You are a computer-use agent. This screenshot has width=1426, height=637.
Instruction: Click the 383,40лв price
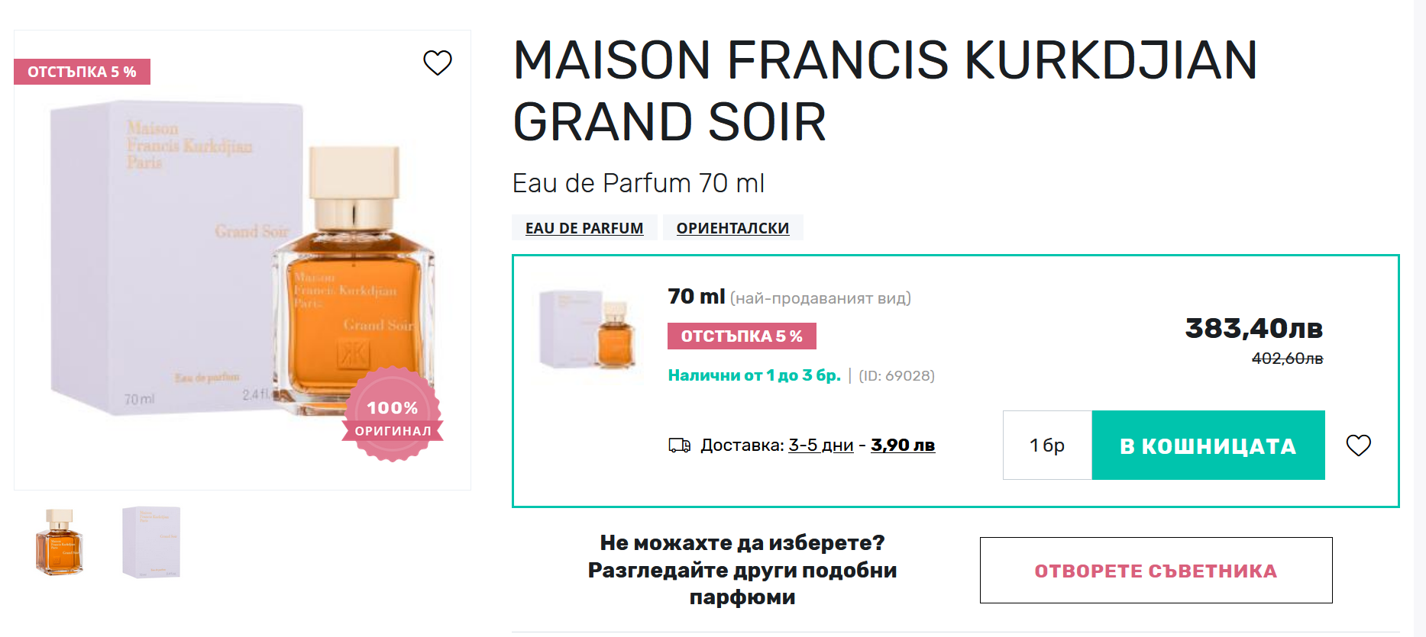pos(1253,329)
